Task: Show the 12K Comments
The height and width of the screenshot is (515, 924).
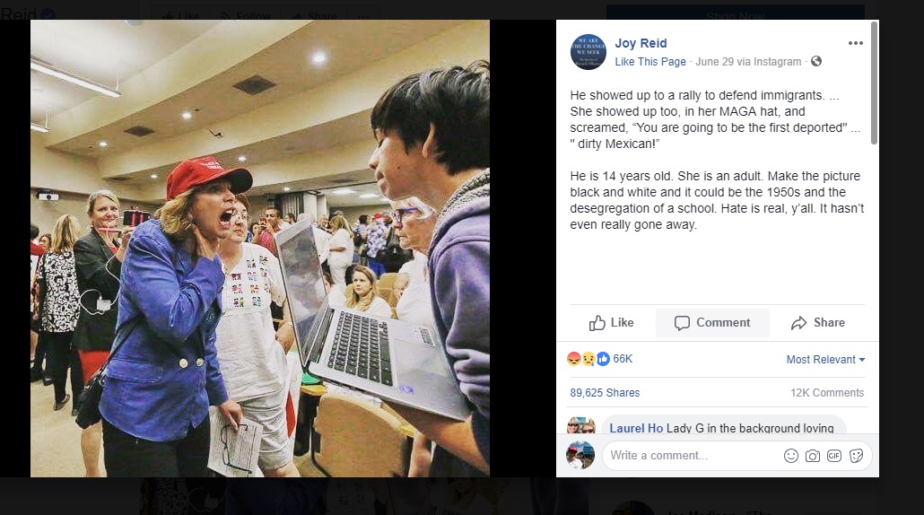Action: pos(827,392)
